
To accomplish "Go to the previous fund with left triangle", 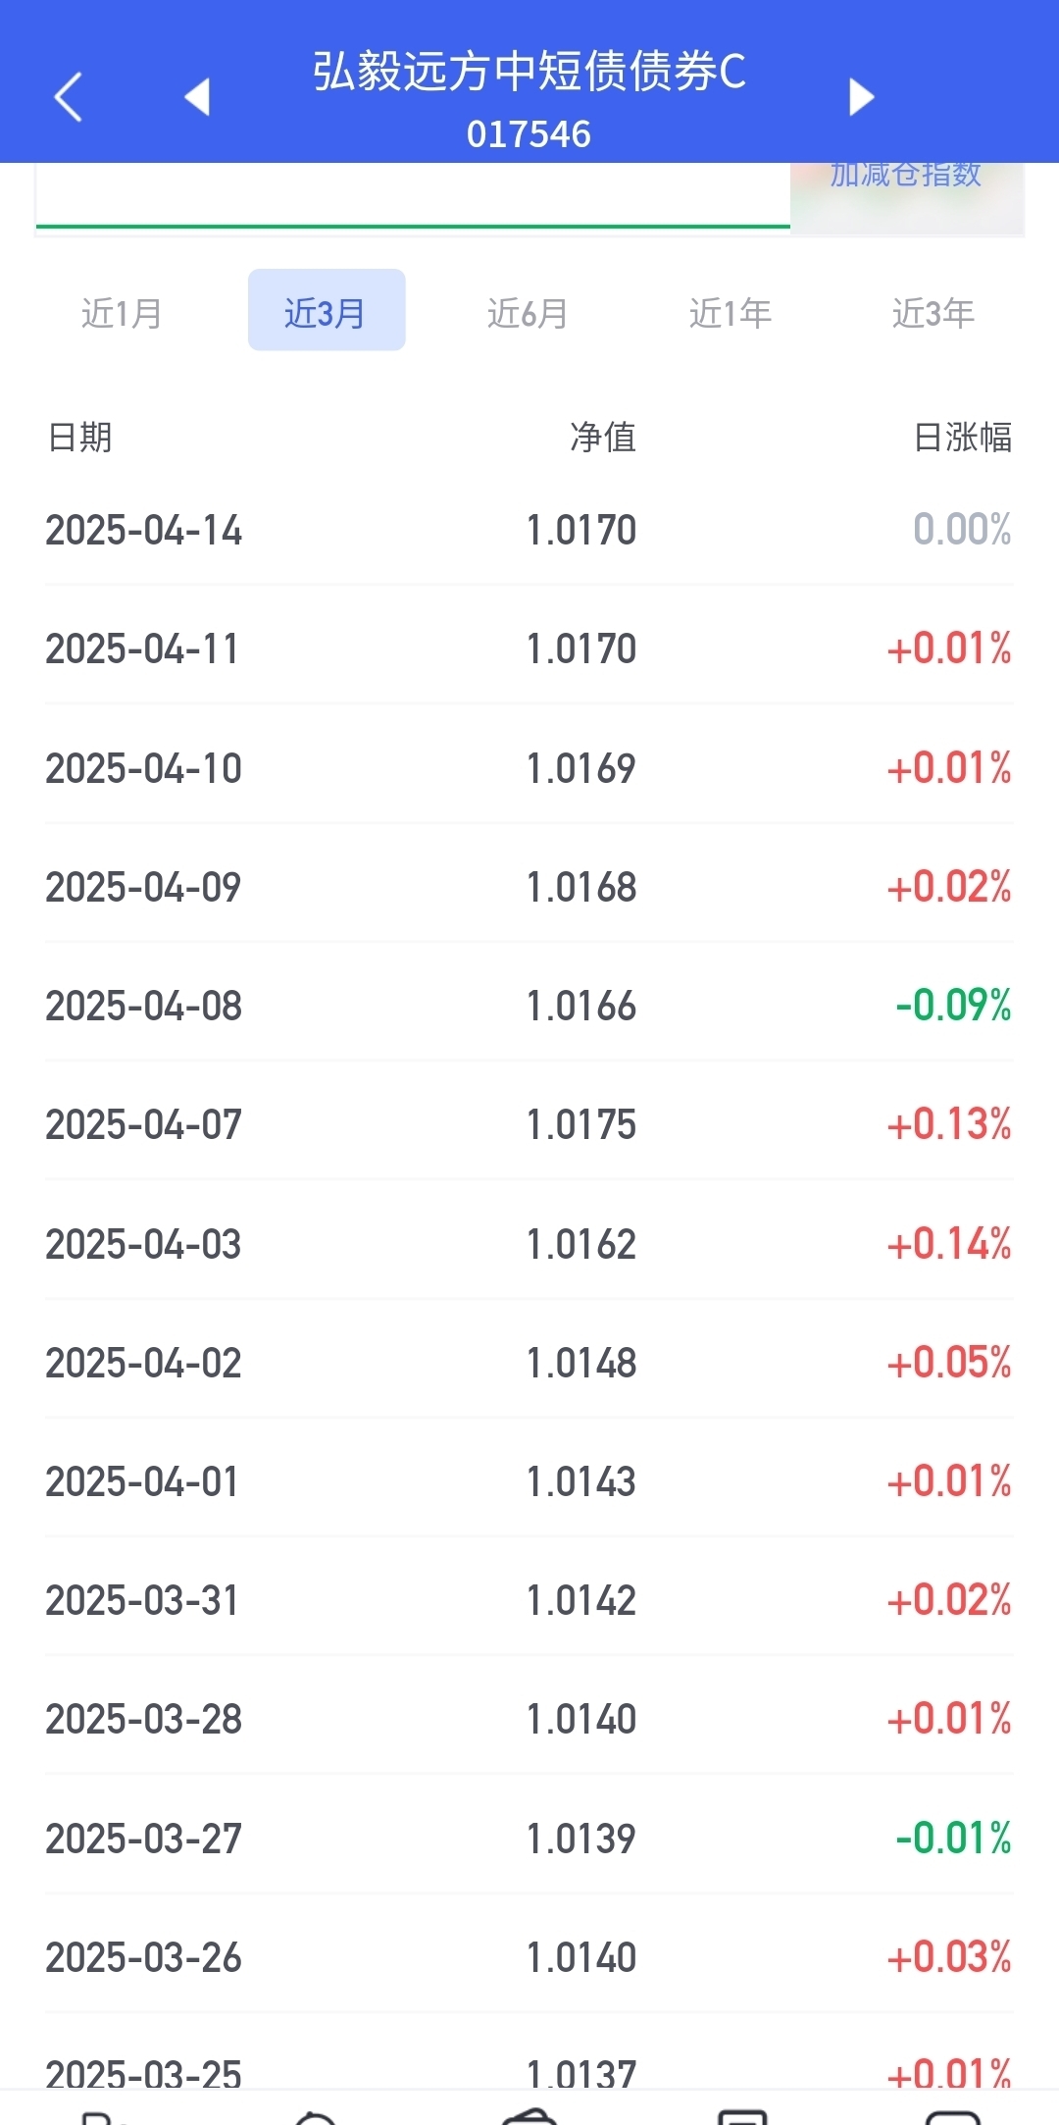I will [197, 96].
